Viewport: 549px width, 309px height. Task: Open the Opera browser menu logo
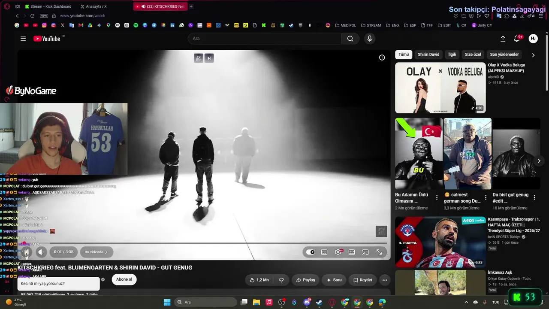7,6
